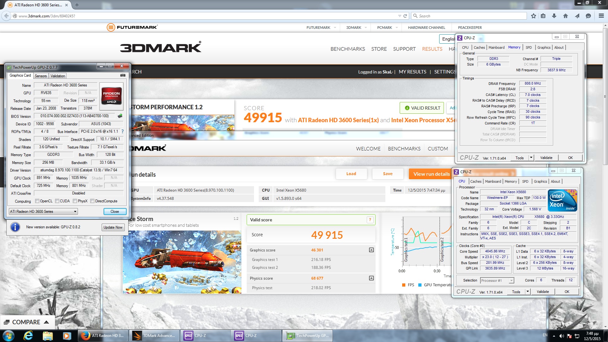Open the Firefox chat bubble icon
Screen dimensions: 608x342
(588, 16)
